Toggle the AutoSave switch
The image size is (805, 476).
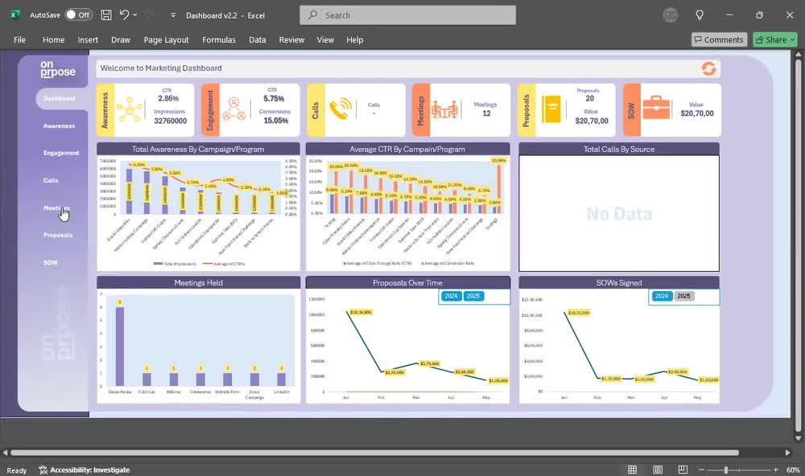(x=78, y=14)
